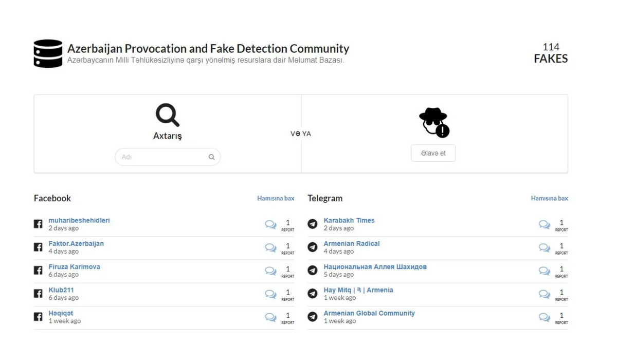The image size is (617, 345).
Task: Open the Armenian Radical entry
Action: (x=352, y=243)
